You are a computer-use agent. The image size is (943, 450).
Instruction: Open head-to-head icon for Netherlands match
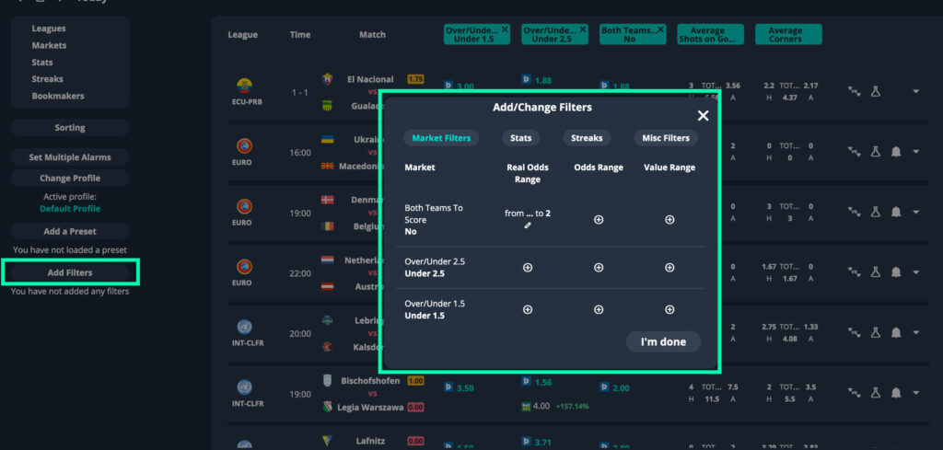tap(854, 272)
